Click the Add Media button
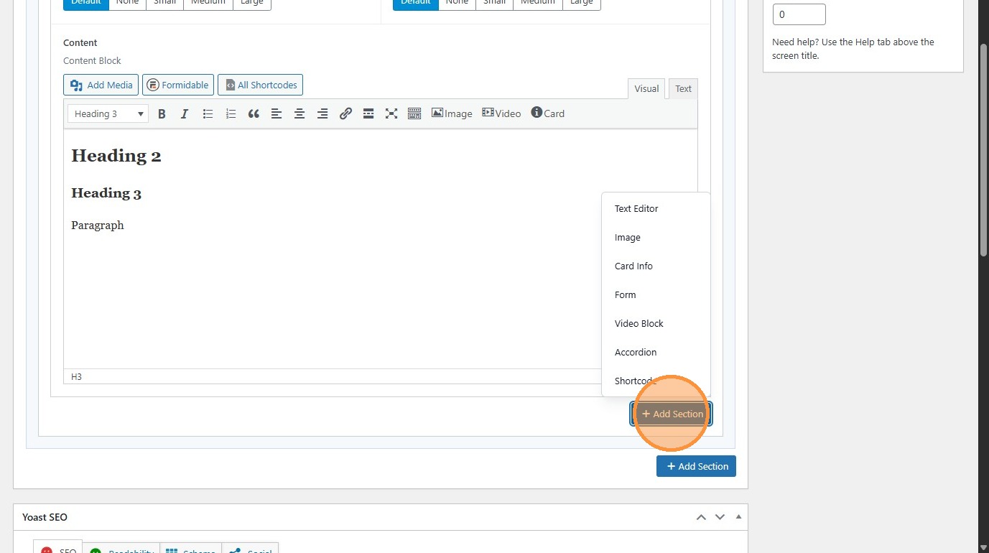The width and height of the screenshot is (989, 553). [101, 85]
